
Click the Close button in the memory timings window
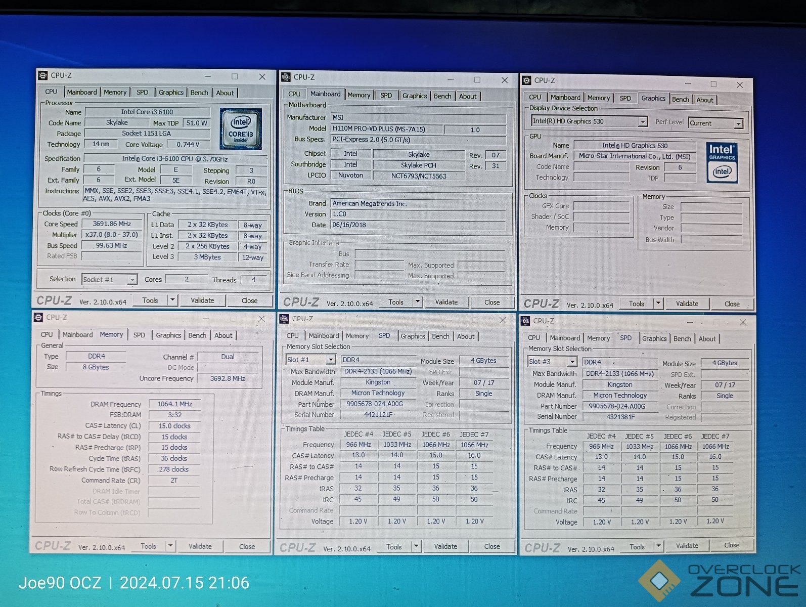(x=247, y=546)
